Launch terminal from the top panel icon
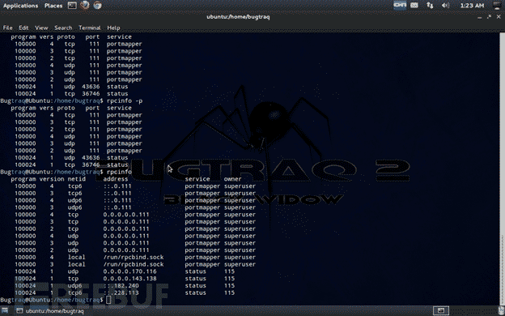This screenshot has height=316, width=505. [x=72, y=5]
